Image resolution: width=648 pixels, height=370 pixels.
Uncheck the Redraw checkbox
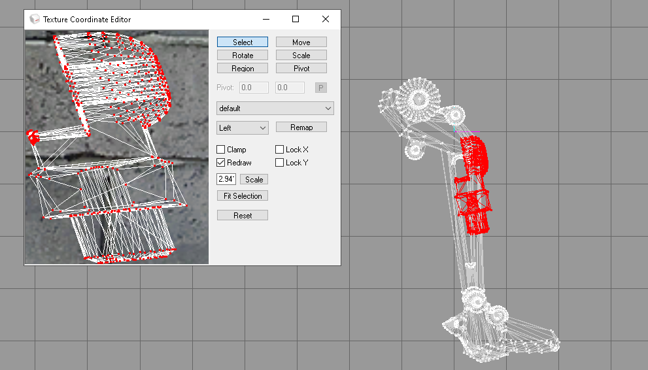221,163
